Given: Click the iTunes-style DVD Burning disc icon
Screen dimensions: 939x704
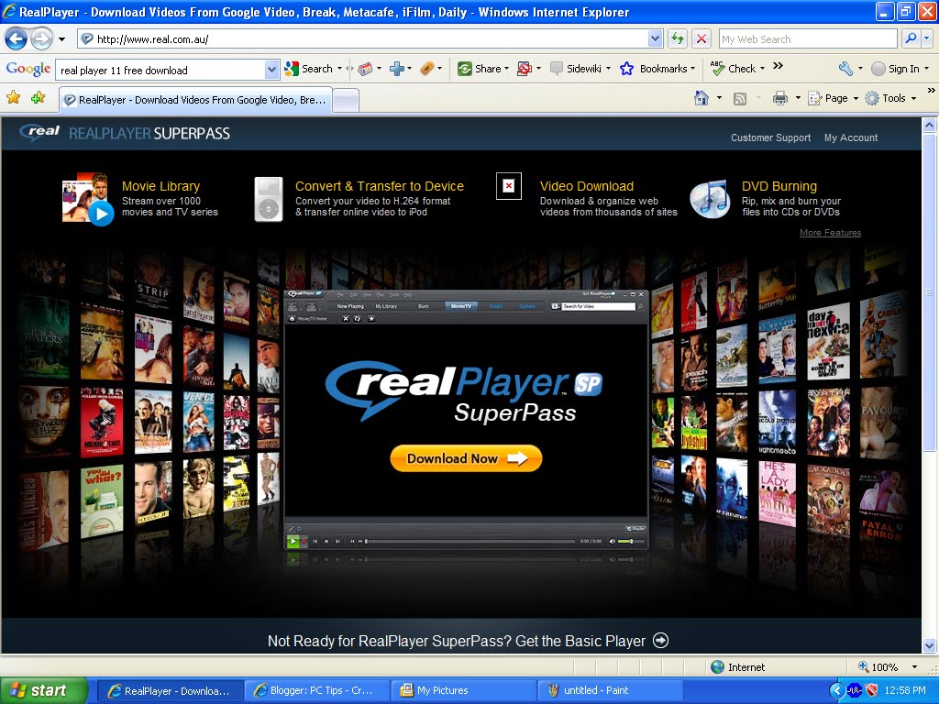Looking at the screenshot, I should [711, 199].
